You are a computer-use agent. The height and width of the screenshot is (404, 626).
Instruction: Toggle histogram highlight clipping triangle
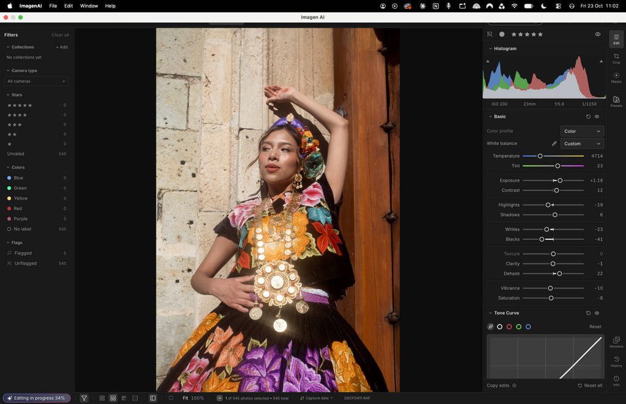pos(602,62)
